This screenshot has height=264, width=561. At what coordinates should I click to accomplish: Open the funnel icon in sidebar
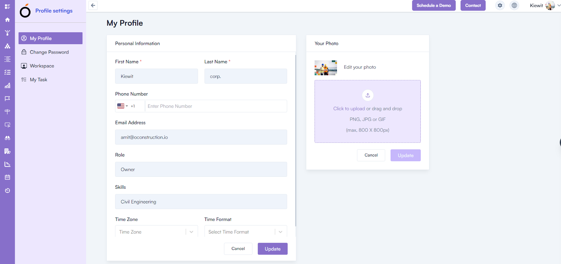(7, 33)
